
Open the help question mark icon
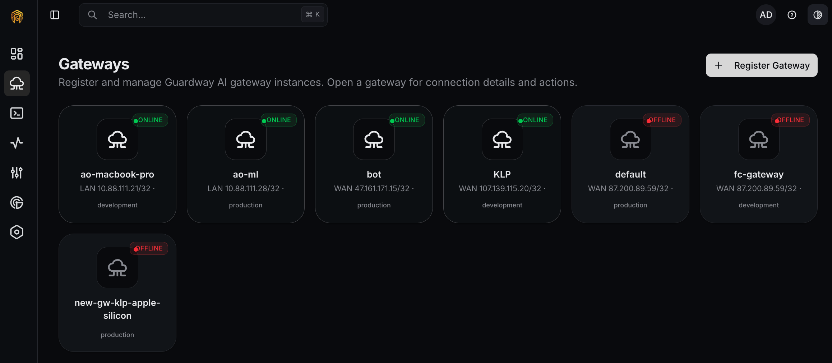792,15
